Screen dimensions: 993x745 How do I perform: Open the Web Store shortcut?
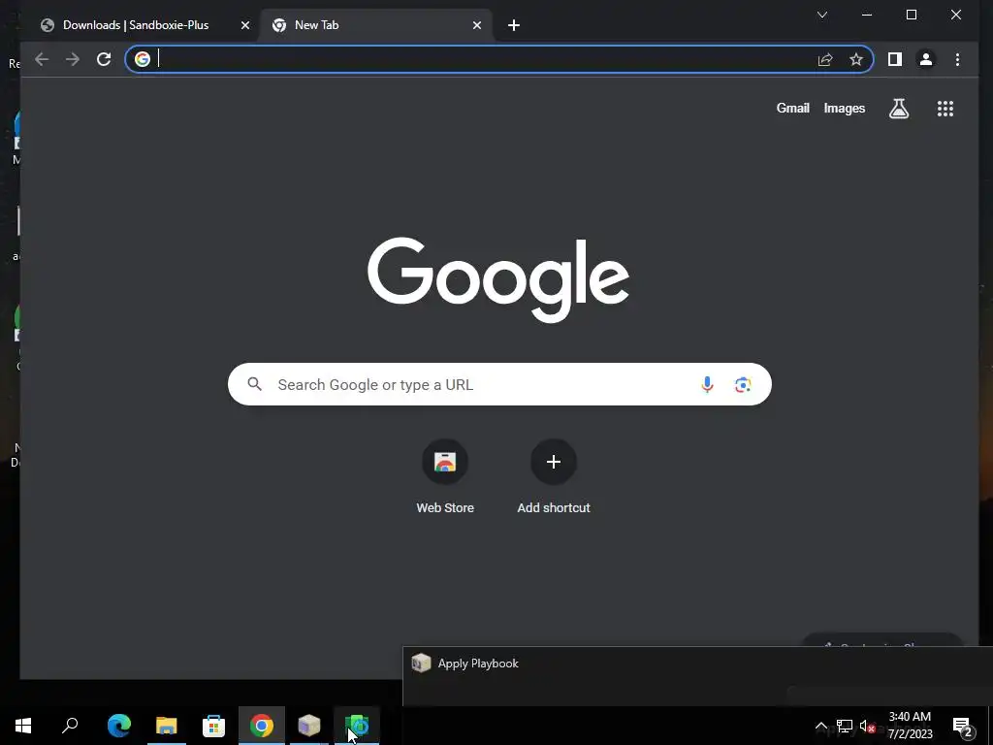click(x=445, y=476)
